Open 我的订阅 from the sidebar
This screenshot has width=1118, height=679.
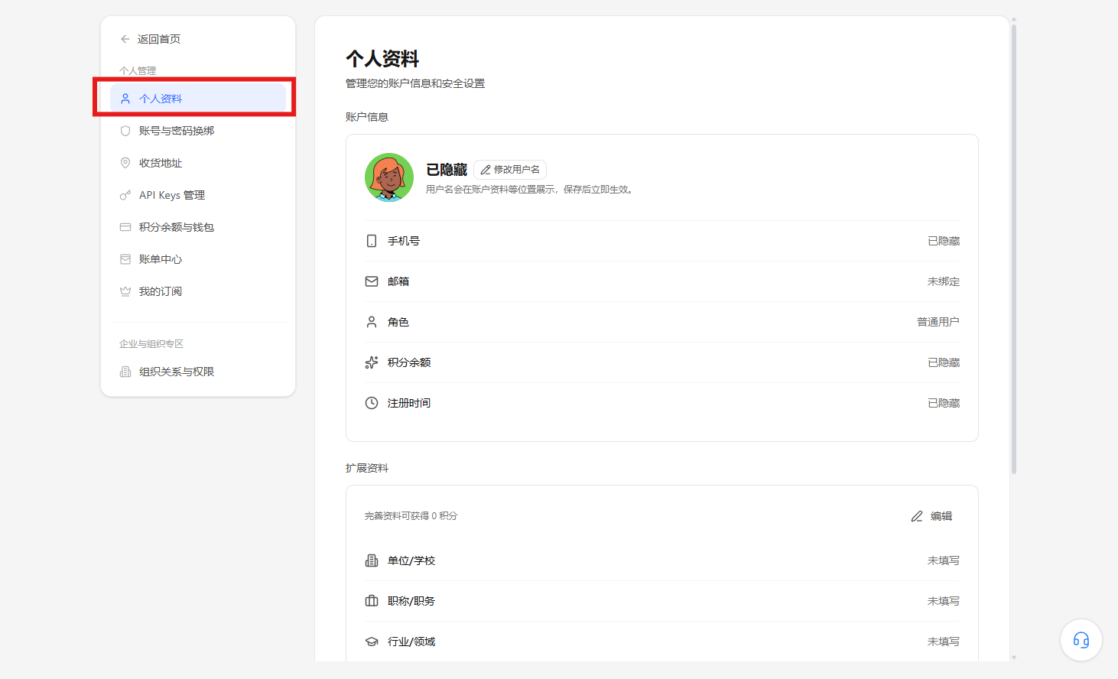point(198,291)
